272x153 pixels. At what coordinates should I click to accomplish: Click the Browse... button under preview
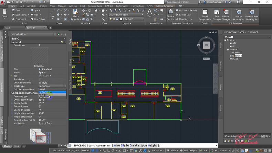click(x=39, y=66)
